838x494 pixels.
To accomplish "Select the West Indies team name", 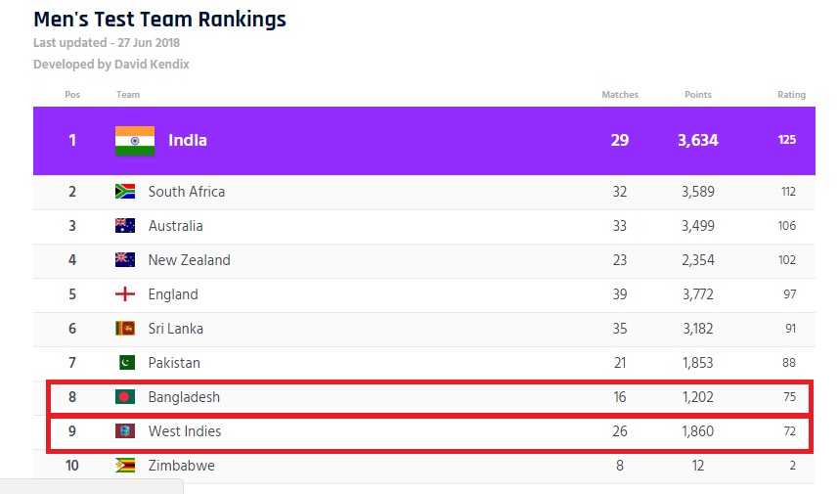I will 185,431.
